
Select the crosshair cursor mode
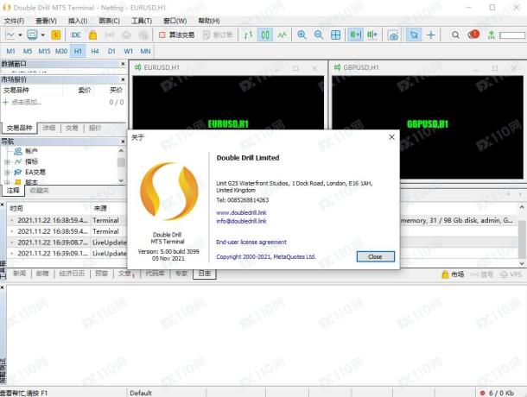click(x=431, y=35)
